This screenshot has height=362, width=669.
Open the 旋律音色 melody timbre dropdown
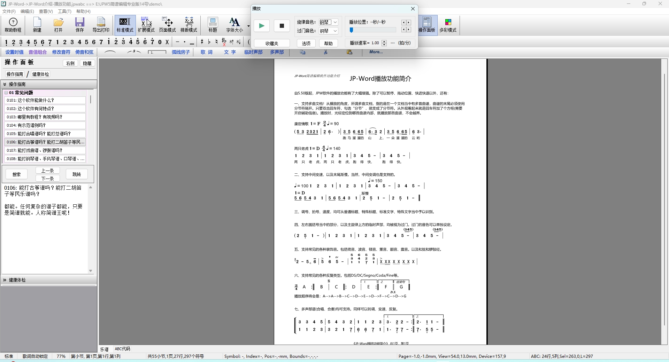(x=329, y=22)
